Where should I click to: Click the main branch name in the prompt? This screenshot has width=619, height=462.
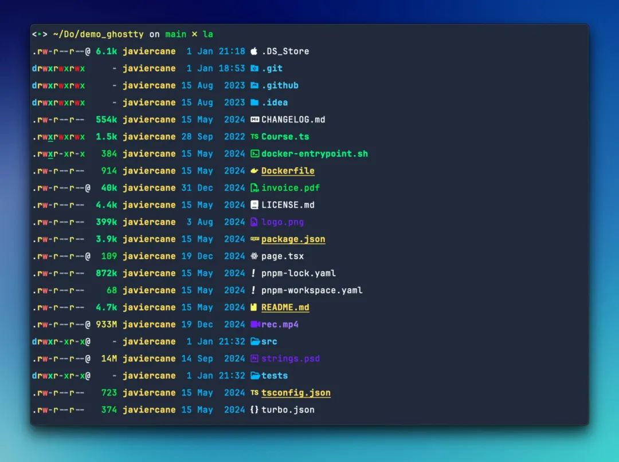pyautogui.click(x=175, y=34)
